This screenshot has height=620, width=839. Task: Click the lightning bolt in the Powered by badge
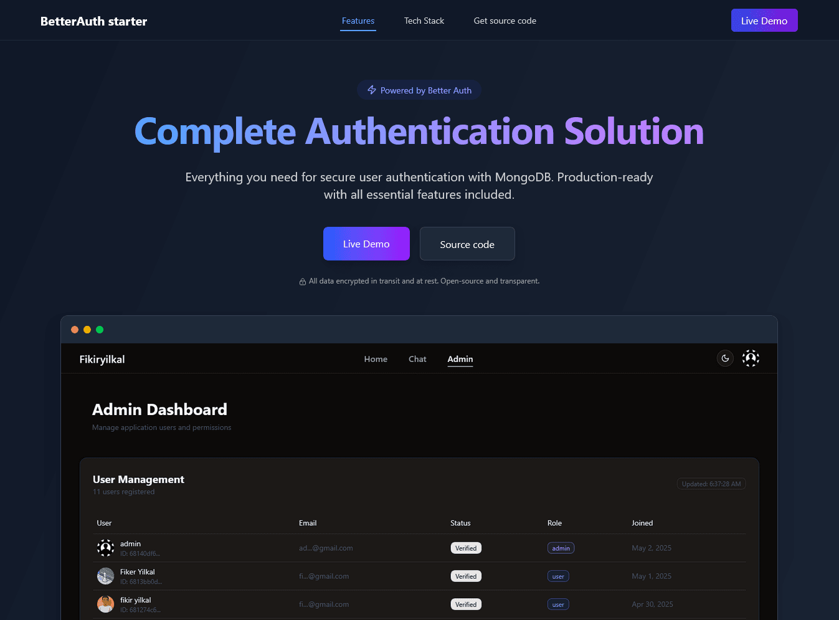tap(372, 90)
